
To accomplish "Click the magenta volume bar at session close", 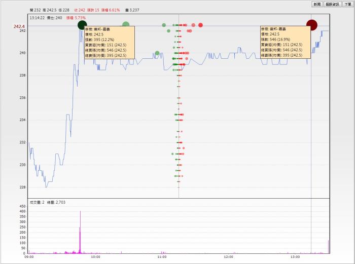I will [x=328, y=247].
